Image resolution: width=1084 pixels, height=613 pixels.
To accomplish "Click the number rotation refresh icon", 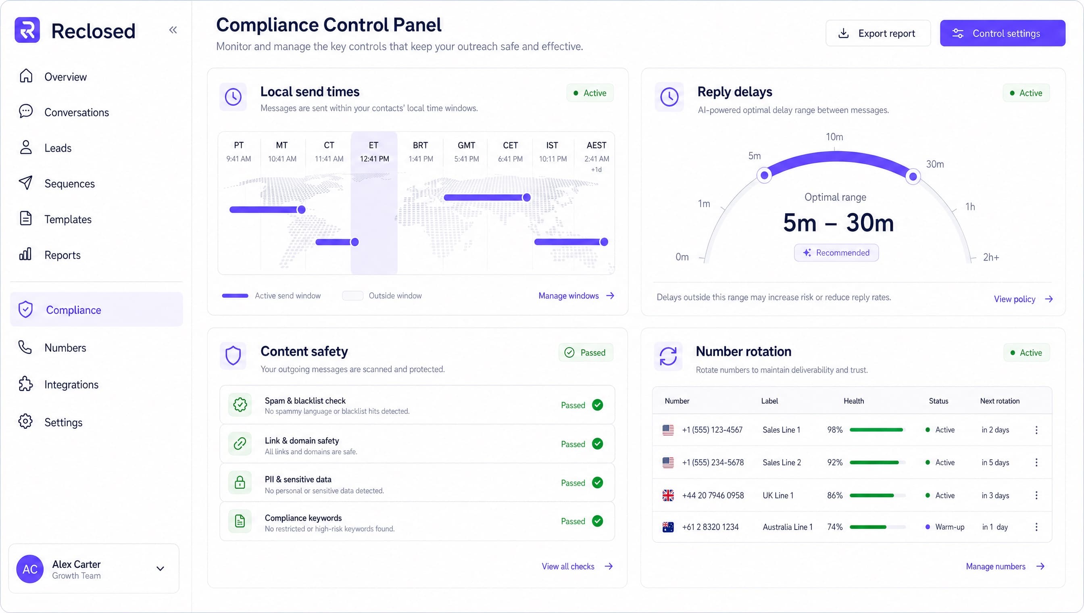I will [x=668, y=356].
